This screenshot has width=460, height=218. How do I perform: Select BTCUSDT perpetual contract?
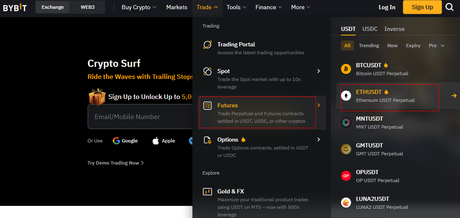398,69
